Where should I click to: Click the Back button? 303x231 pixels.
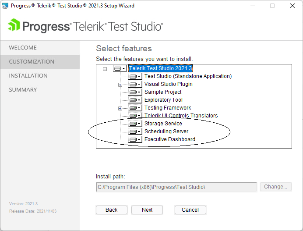pos(112,210)
